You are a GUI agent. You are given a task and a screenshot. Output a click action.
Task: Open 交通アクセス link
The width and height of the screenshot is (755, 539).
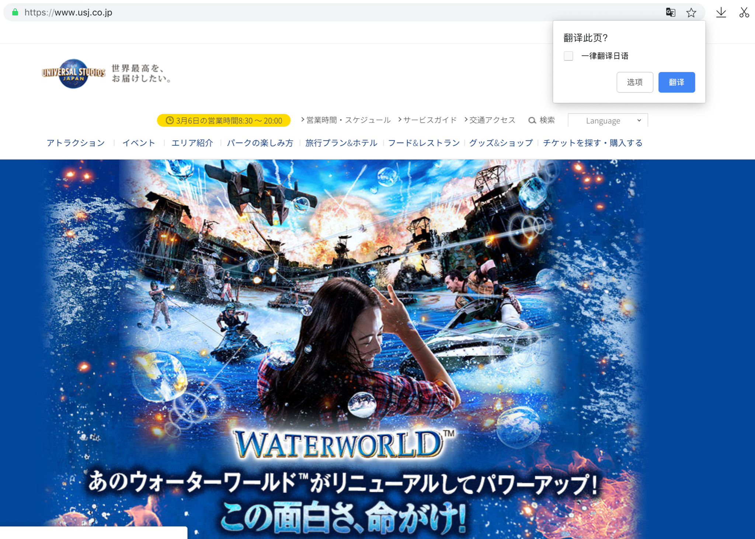[490, 120]
